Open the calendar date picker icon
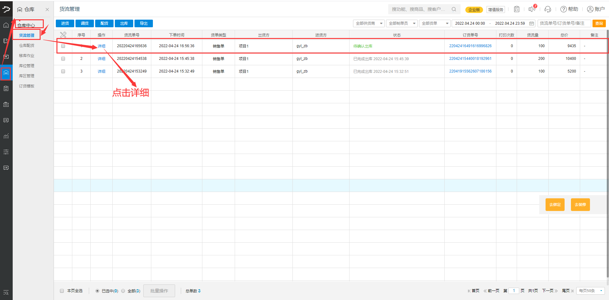Viewport: 609px width, 300px height. pyautogui.click(x=532, y=23)
